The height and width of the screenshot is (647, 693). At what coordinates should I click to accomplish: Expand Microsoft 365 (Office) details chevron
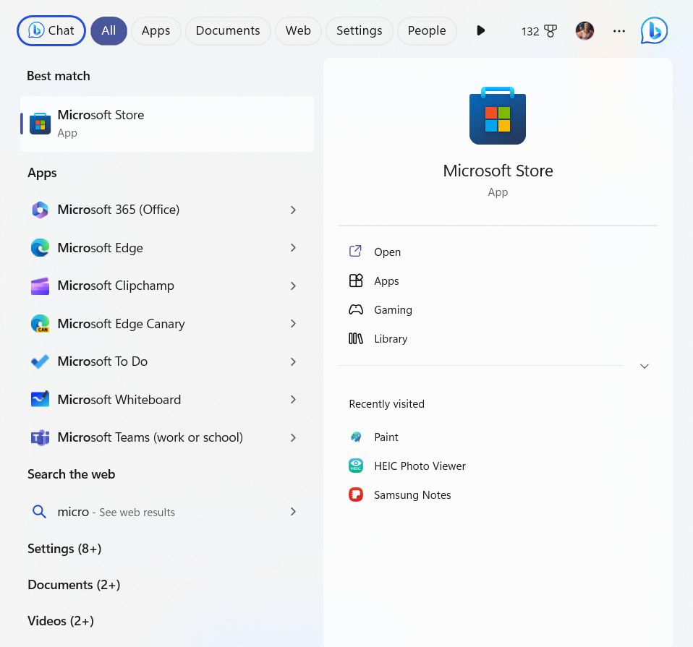tap(293, 210)
